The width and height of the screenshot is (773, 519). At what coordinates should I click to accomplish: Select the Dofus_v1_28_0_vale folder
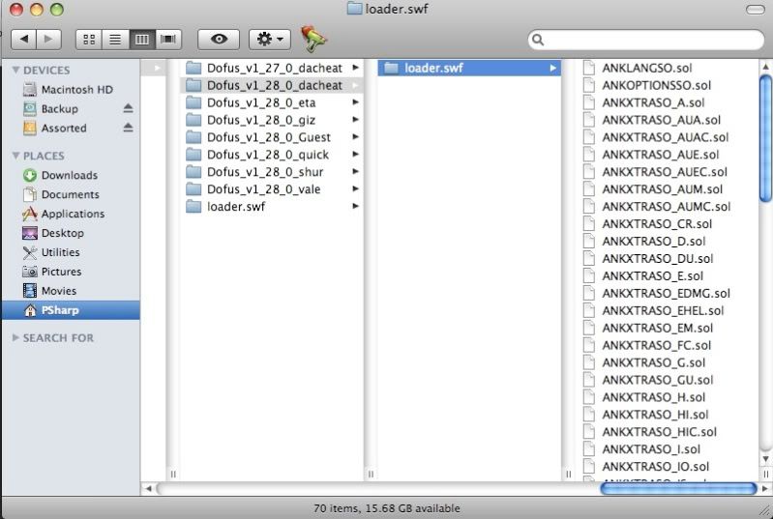pyautogui.click(x=272, y=189)
